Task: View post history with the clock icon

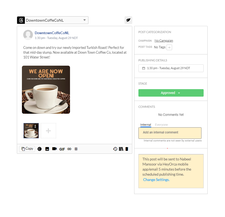Action: coord(115,149)
